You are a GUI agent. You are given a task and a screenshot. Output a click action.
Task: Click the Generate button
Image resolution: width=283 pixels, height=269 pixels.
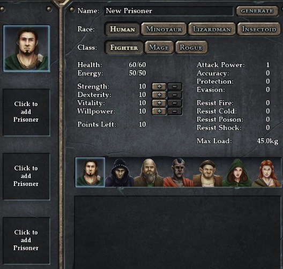257,11
